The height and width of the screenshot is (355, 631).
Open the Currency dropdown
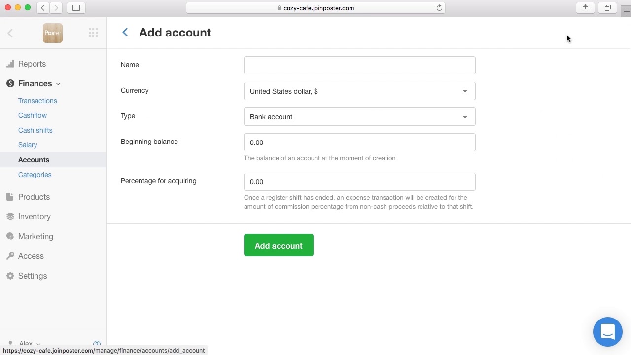tap(359, 91)
